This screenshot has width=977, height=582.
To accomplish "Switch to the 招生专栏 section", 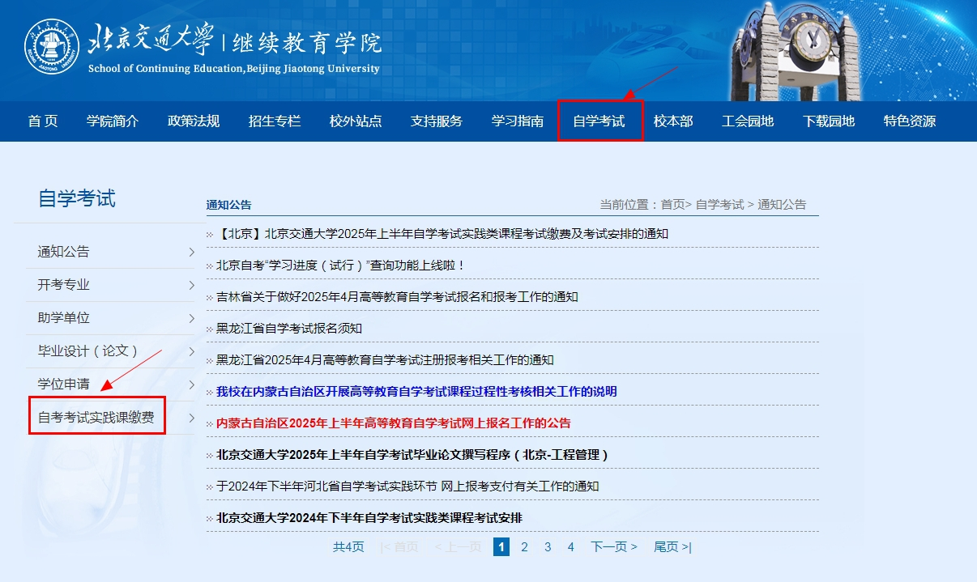I will tap(274, 121).
